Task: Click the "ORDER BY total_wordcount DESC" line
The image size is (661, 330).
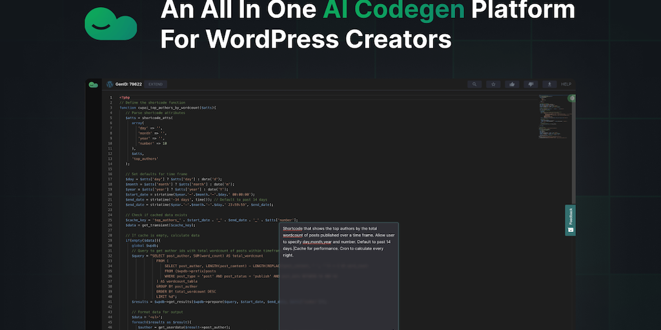Action: (186, 291)
